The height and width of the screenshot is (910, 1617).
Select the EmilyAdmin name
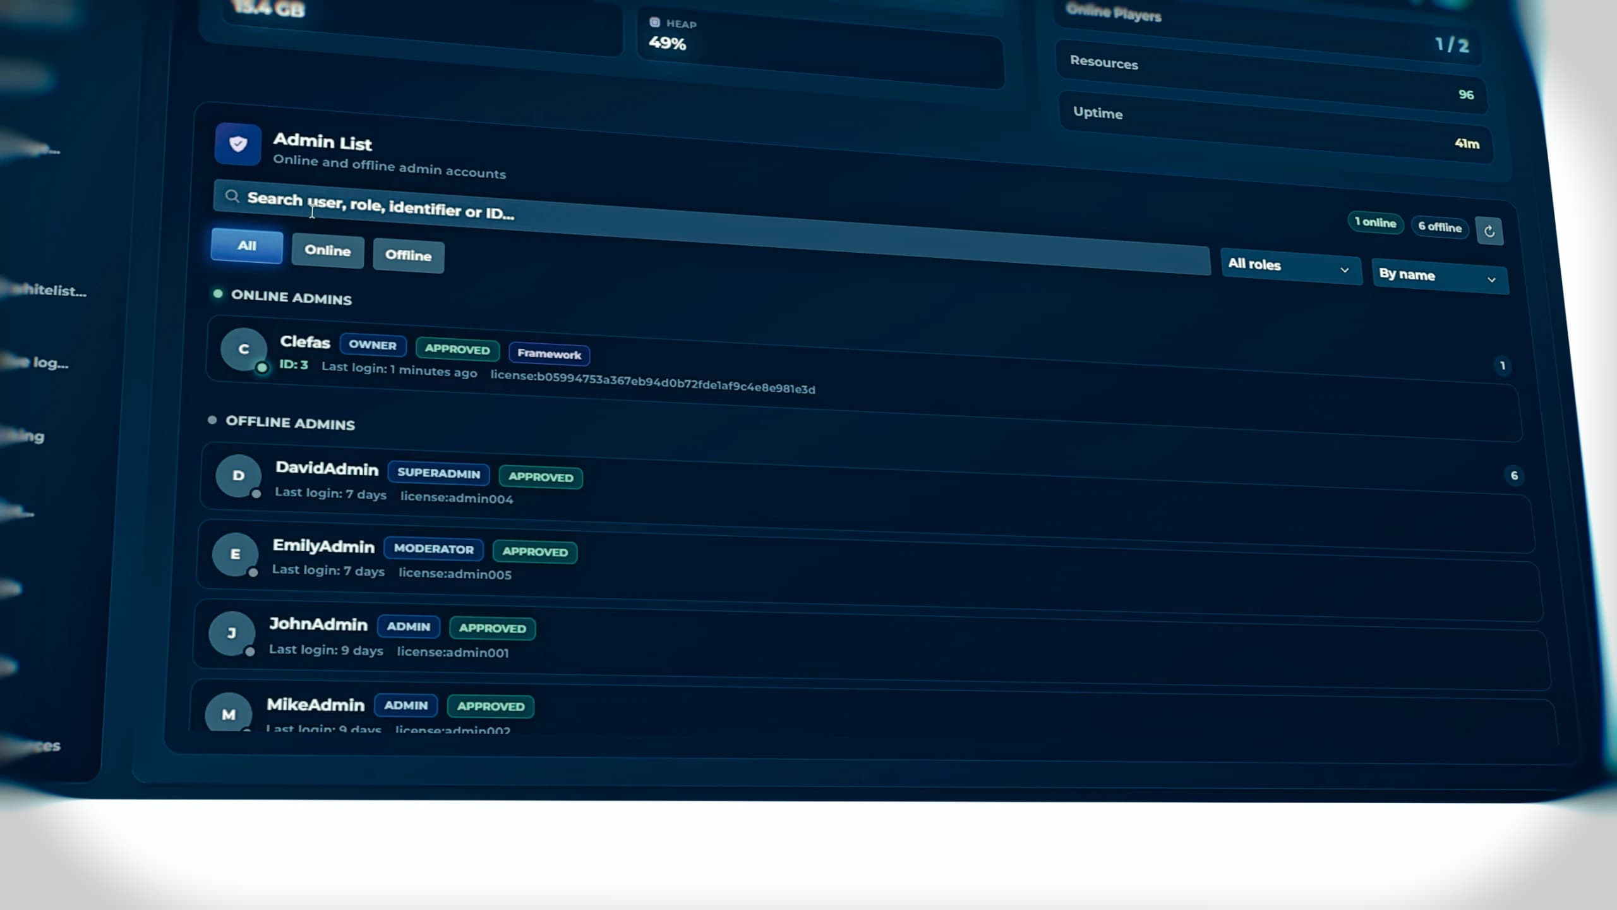pyautogui.click(x=323, y=546)
